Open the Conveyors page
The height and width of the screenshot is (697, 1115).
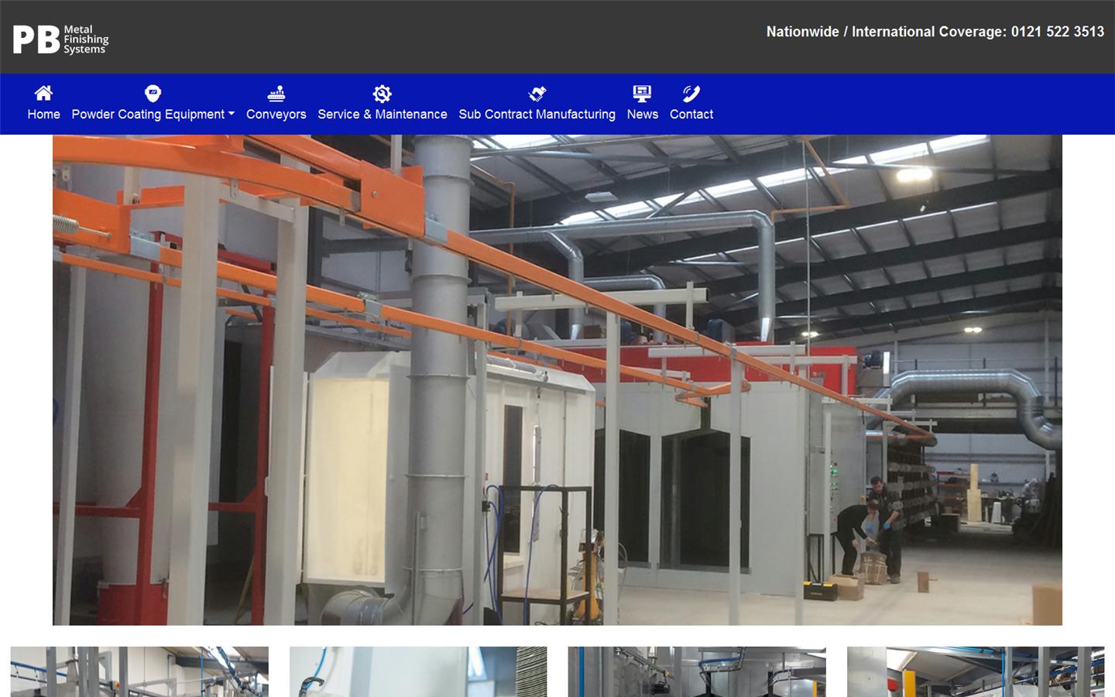[x=276, y=114]
